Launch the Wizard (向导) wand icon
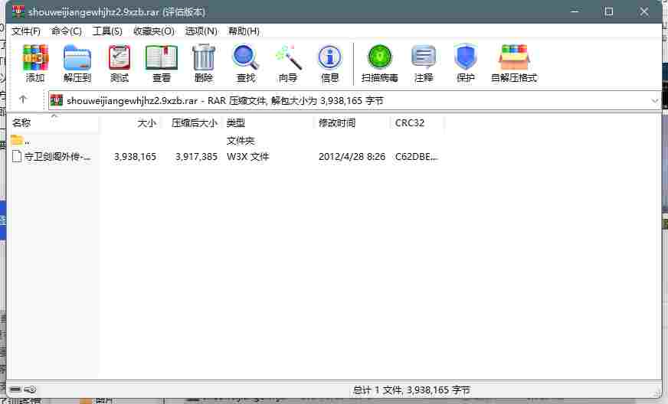Image resolution: width=668 pixels, height=404 pixels. 288,64
